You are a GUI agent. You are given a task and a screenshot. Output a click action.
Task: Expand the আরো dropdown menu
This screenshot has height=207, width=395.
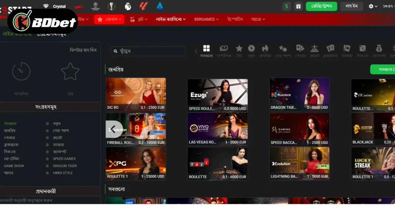(x=258, y=19)
